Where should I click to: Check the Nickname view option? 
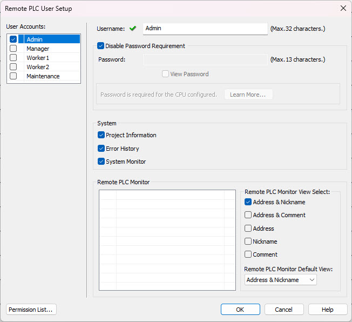[248, 242]
